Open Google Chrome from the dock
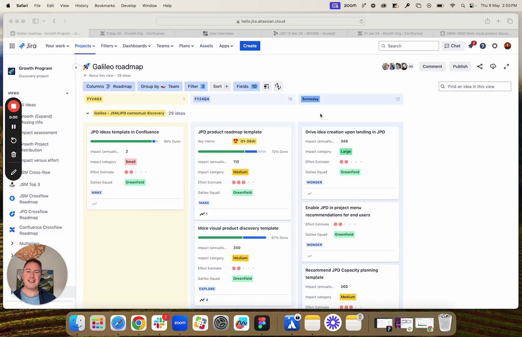522x337 pixels. 139,323
